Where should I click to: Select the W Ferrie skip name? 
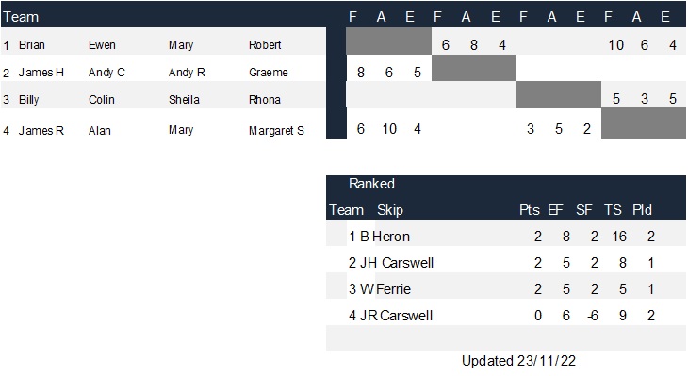385,289
